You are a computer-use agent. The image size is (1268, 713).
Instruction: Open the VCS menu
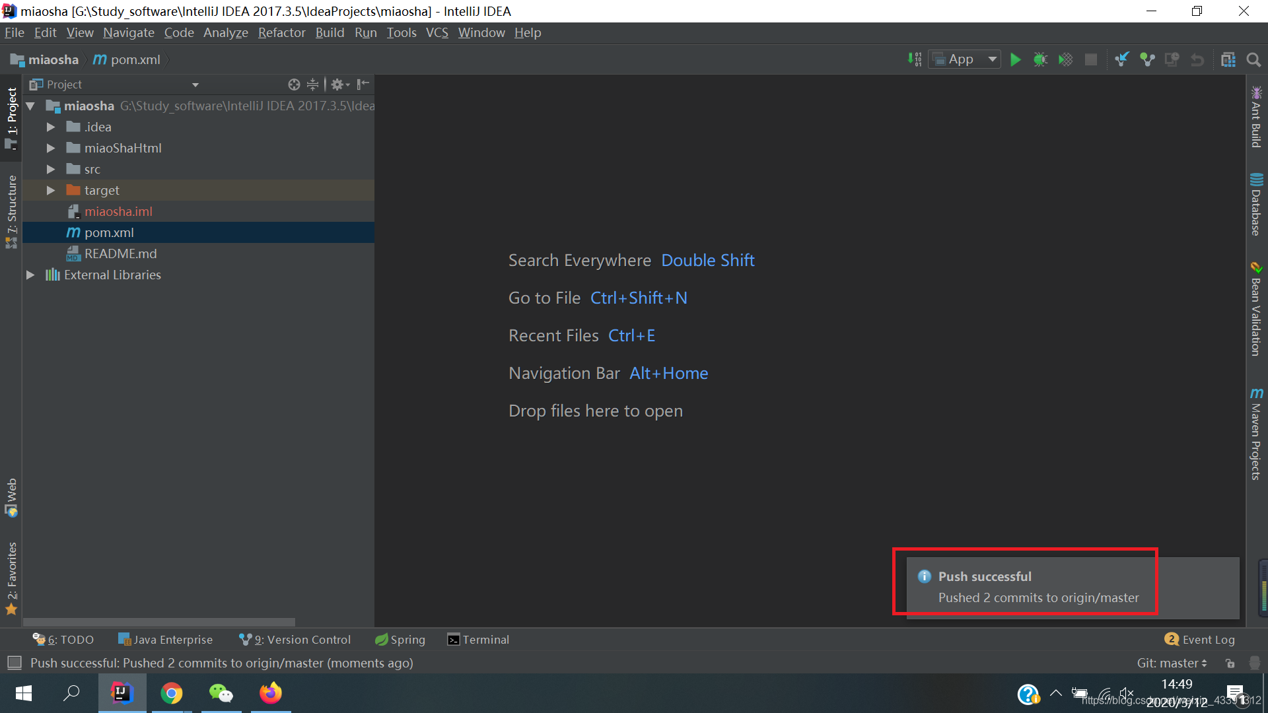point(437,32)
